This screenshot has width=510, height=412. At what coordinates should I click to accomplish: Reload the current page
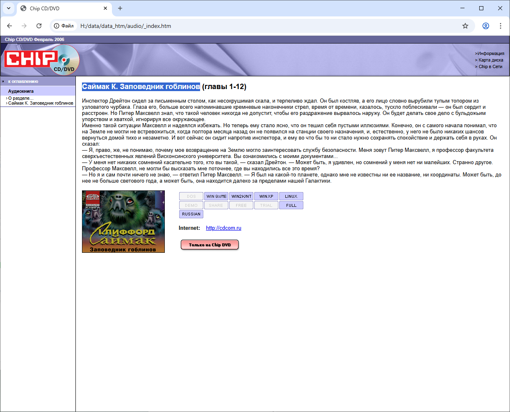[39, 26]
